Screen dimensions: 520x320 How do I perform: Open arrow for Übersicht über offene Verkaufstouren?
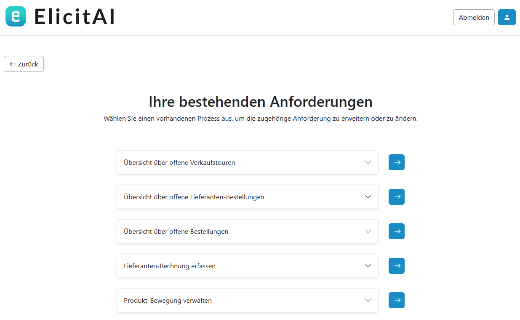pyautogui.click(x=396, y=162)
